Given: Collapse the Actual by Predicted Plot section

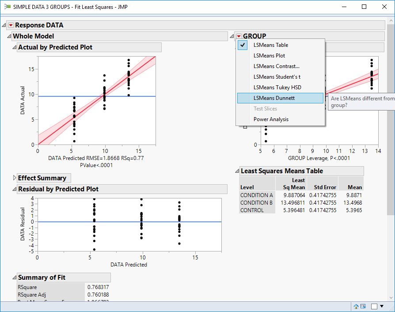Looking at the screenshot, I should [x=14, y=47].
